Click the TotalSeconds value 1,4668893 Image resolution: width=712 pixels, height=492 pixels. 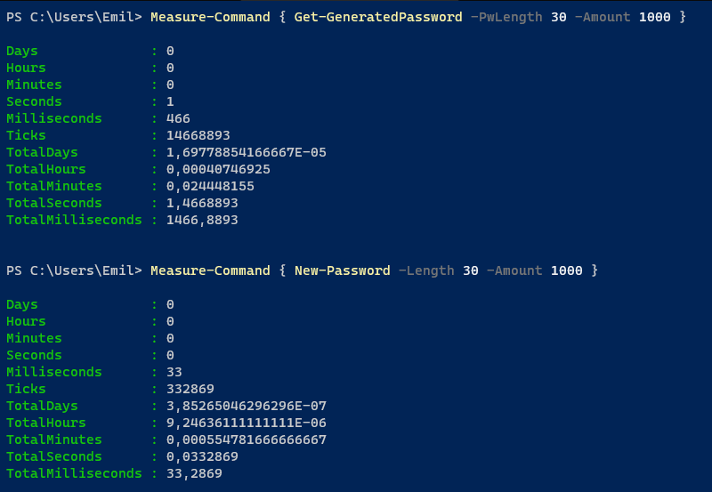[x=202, y=203]
